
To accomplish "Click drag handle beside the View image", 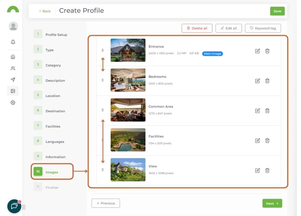I will 102,170.
